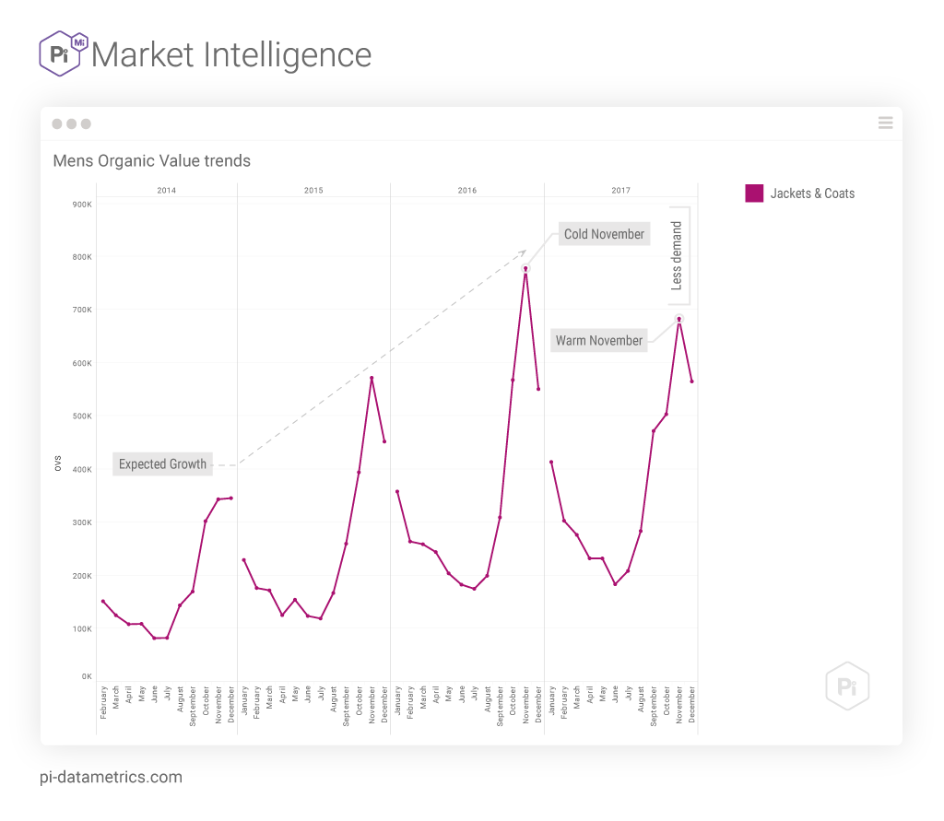This screenshot has height=821, width=944.
Task: Click the 2017 year header
Action: coord(620,191)
